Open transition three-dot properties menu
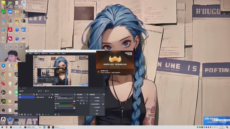This screenshot has height=129, width=230. click(87, 103)
